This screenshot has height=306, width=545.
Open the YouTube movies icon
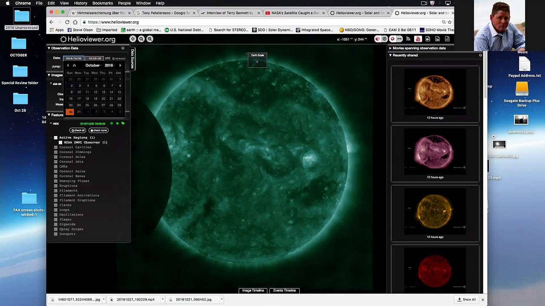coord(418,39)
